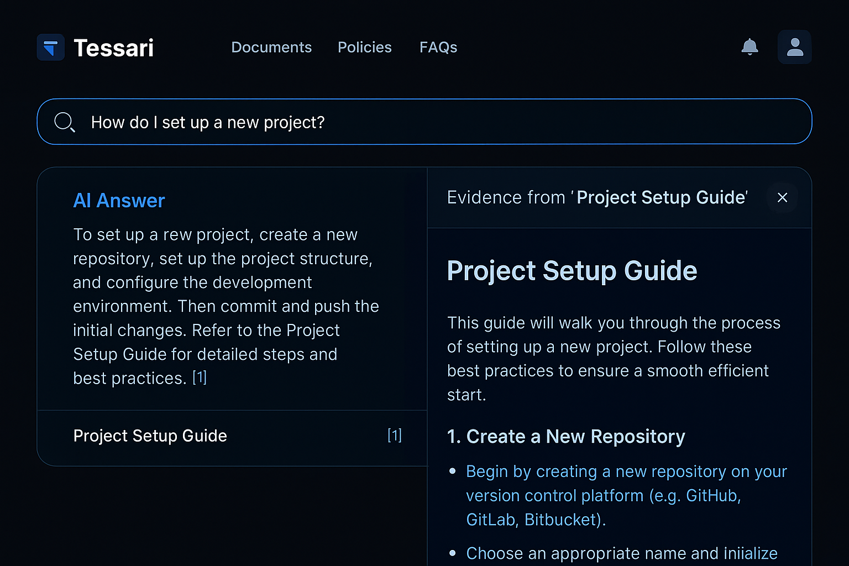Click the 'Evidence from' panel header title
Image resolution: width=849 pixels, height=566 pixels.
[598, 198]
